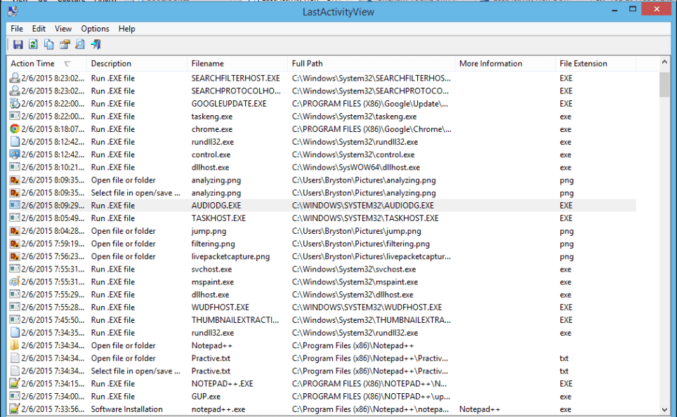Click the scrollbar down arrow
This screenshot has width=677, height=417.
[664, 410]
